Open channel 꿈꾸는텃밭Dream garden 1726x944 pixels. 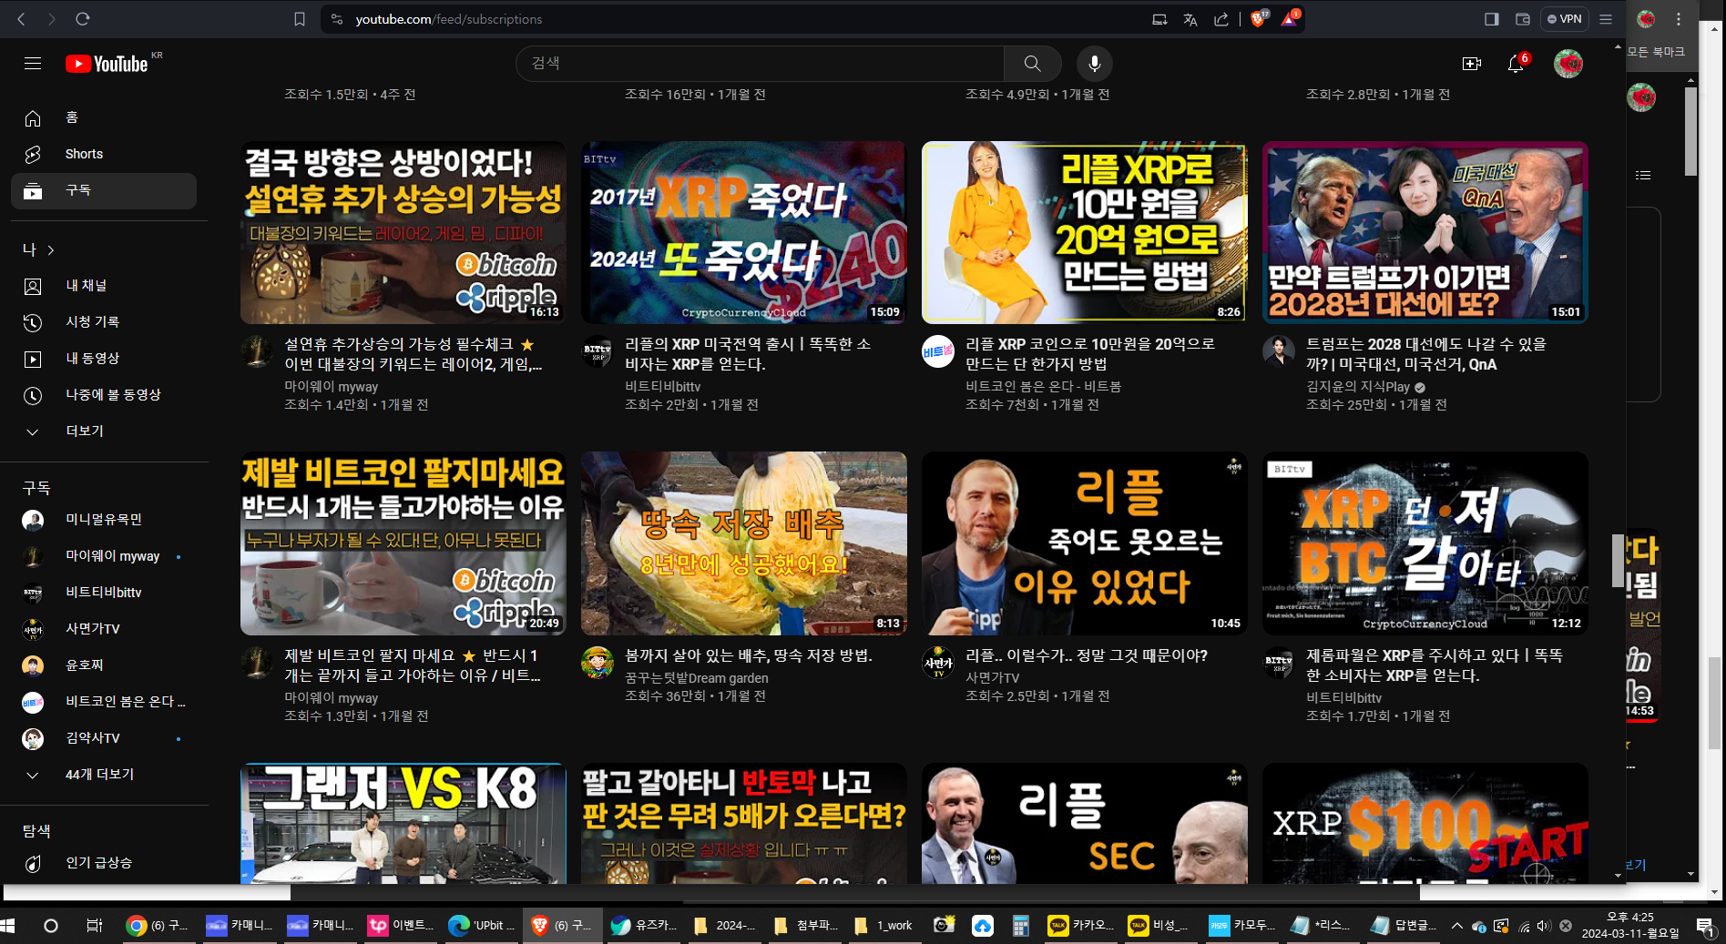(697, 678)
